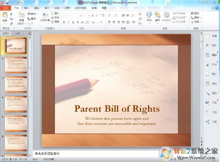Click Convert to SmartArt icon
Screen dimensions: 220x162
pos(140,23)
